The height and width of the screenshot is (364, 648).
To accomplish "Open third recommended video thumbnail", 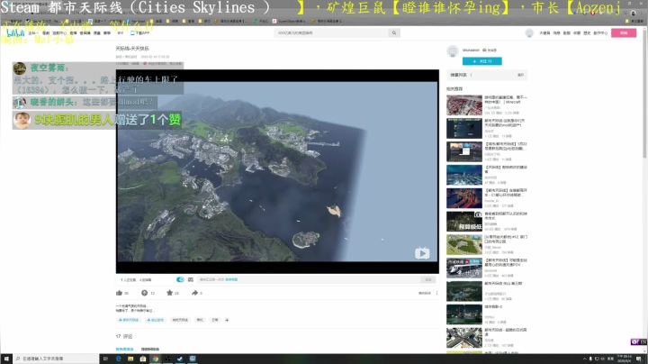I will click(x=464, y=151).
